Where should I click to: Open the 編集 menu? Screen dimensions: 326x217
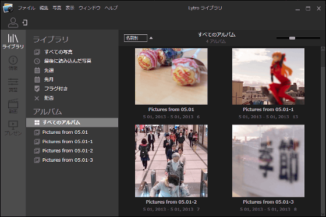pos(44,8)
